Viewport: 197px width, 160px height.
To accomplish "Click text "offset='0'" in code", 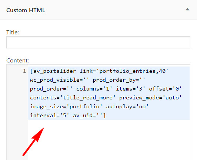I will pos(165,89).
